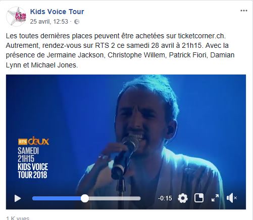This screenshot has height=220, width=253.
Task: Click the public audience globe icon
Action: pos(77,22)
